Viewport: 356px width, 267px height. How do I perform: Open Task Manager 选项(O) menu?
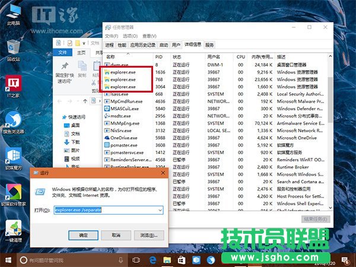(x=131, y=36)
